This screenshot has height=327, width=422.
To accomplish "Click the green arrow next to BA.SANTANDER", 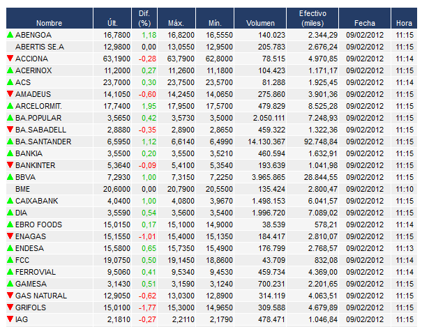I will (x=10, y=141).
